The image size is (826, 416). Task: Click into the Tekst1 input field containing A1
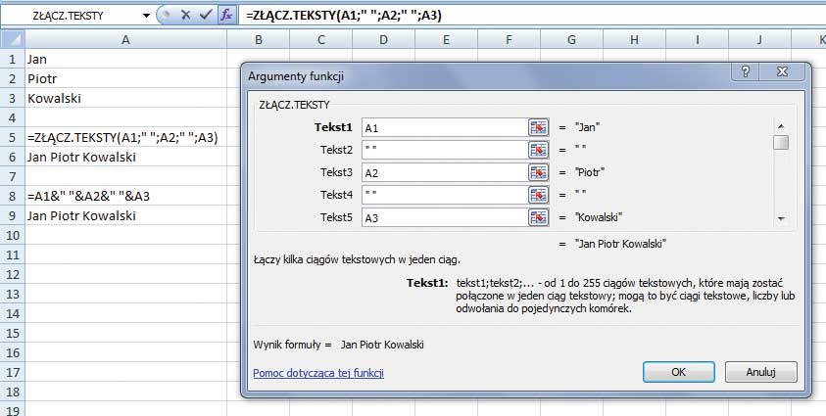tap(444, 127)
